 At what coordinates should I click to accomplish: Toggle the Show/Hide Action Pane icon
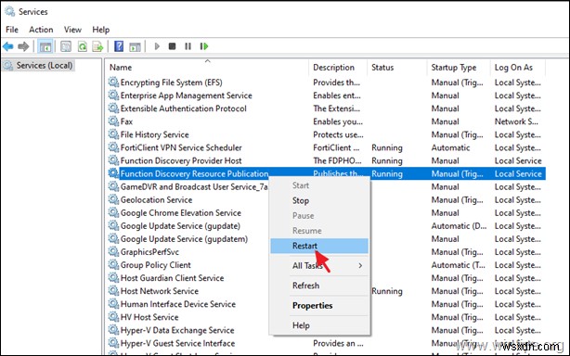[135, 46]
